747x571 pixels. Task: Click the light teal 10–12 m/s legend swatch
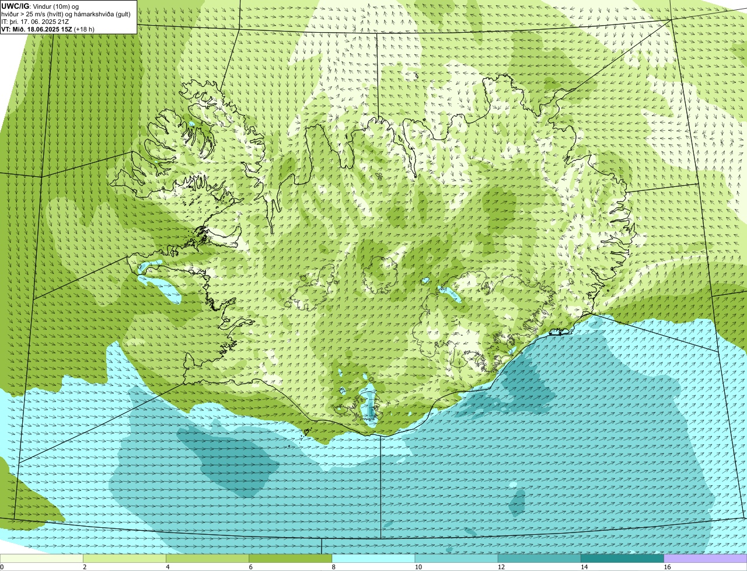[x=456, y=559]
